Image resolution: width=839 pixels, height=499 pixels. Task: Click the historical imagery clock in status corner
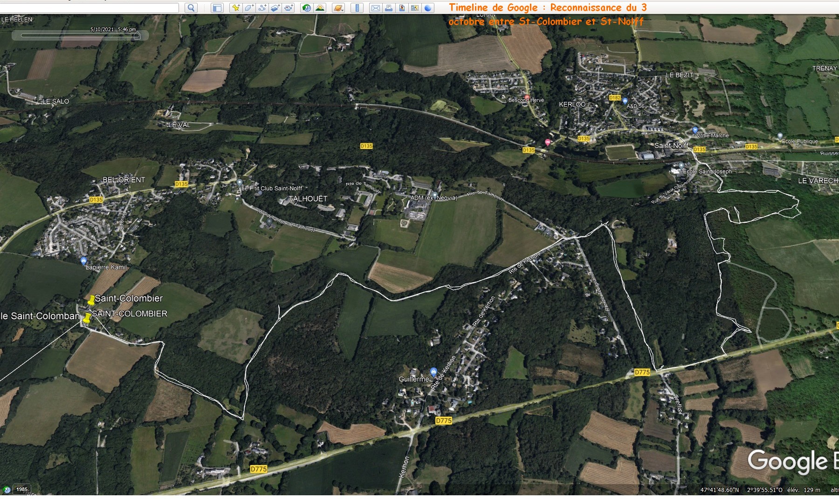[7, 489]
